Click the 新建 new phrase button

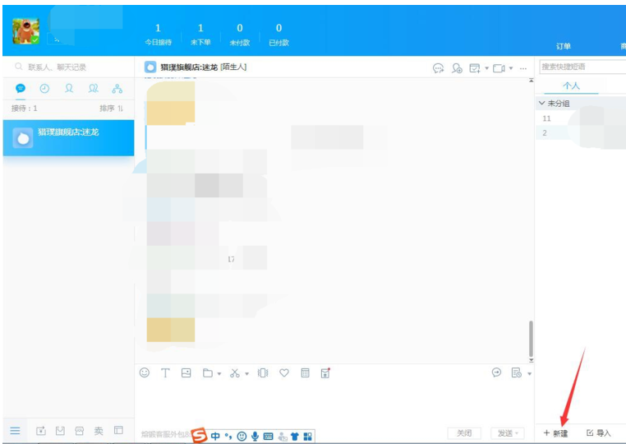tap(555, 433)
